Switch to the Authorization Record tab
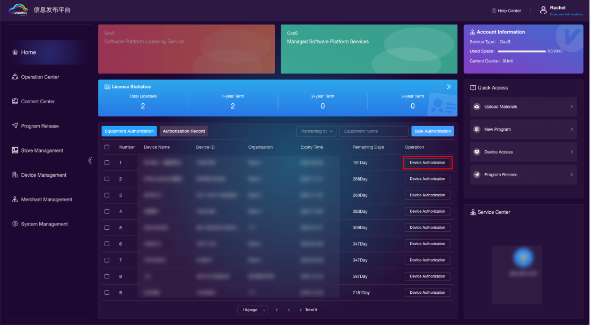The image size is (590, 325). point(184,131)
